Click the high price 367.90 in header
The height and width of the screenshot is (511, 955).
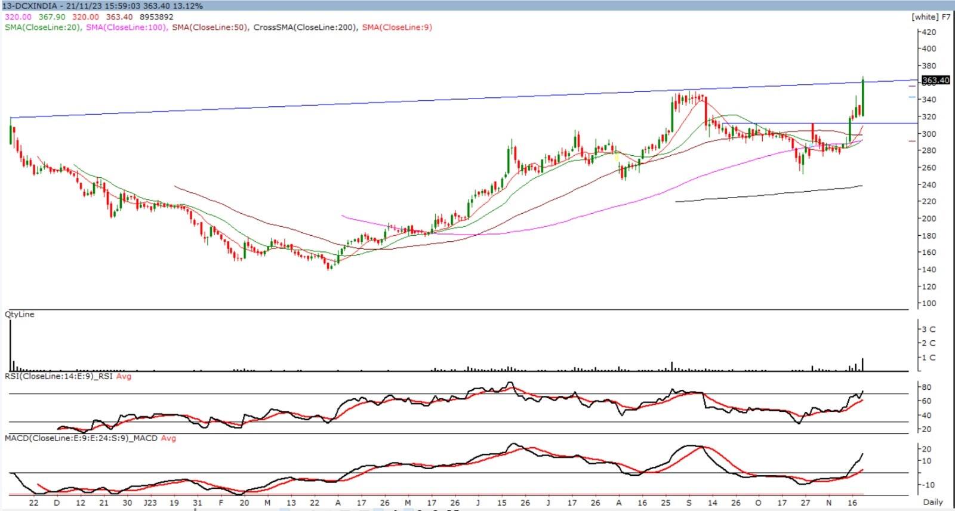[x=52, y=17]
